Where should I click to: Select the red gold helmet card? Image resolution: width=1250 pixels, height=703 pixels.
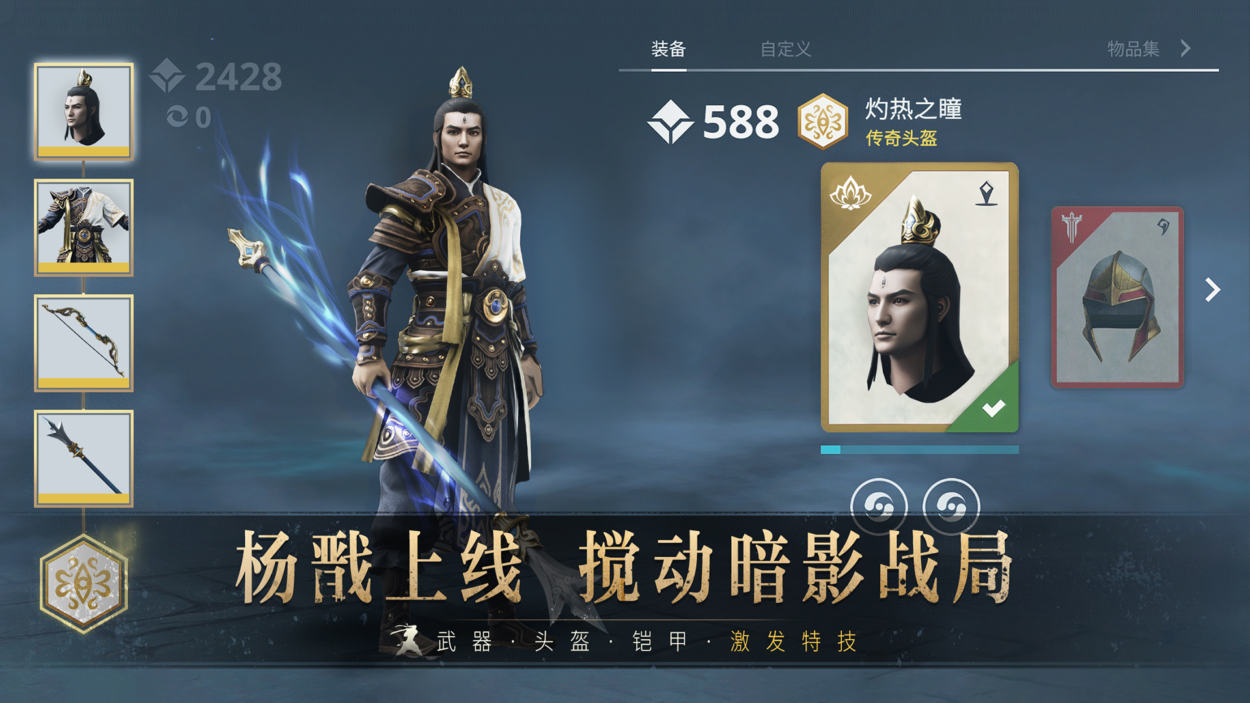(1118, 297)
